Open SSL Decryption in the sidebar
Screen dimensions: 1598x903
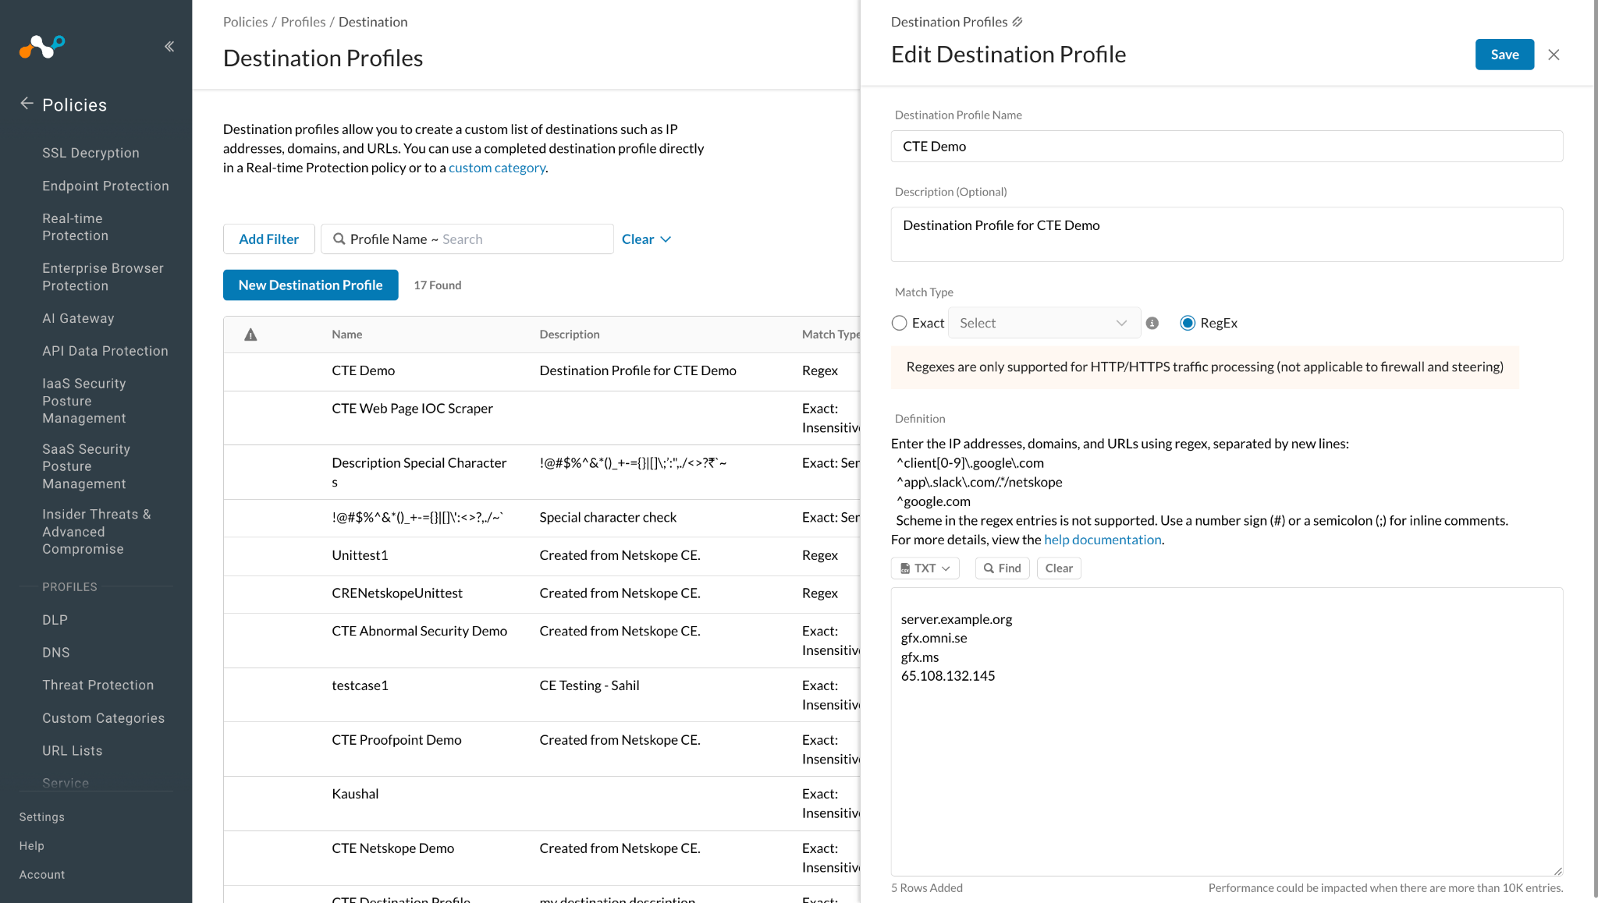91,153
